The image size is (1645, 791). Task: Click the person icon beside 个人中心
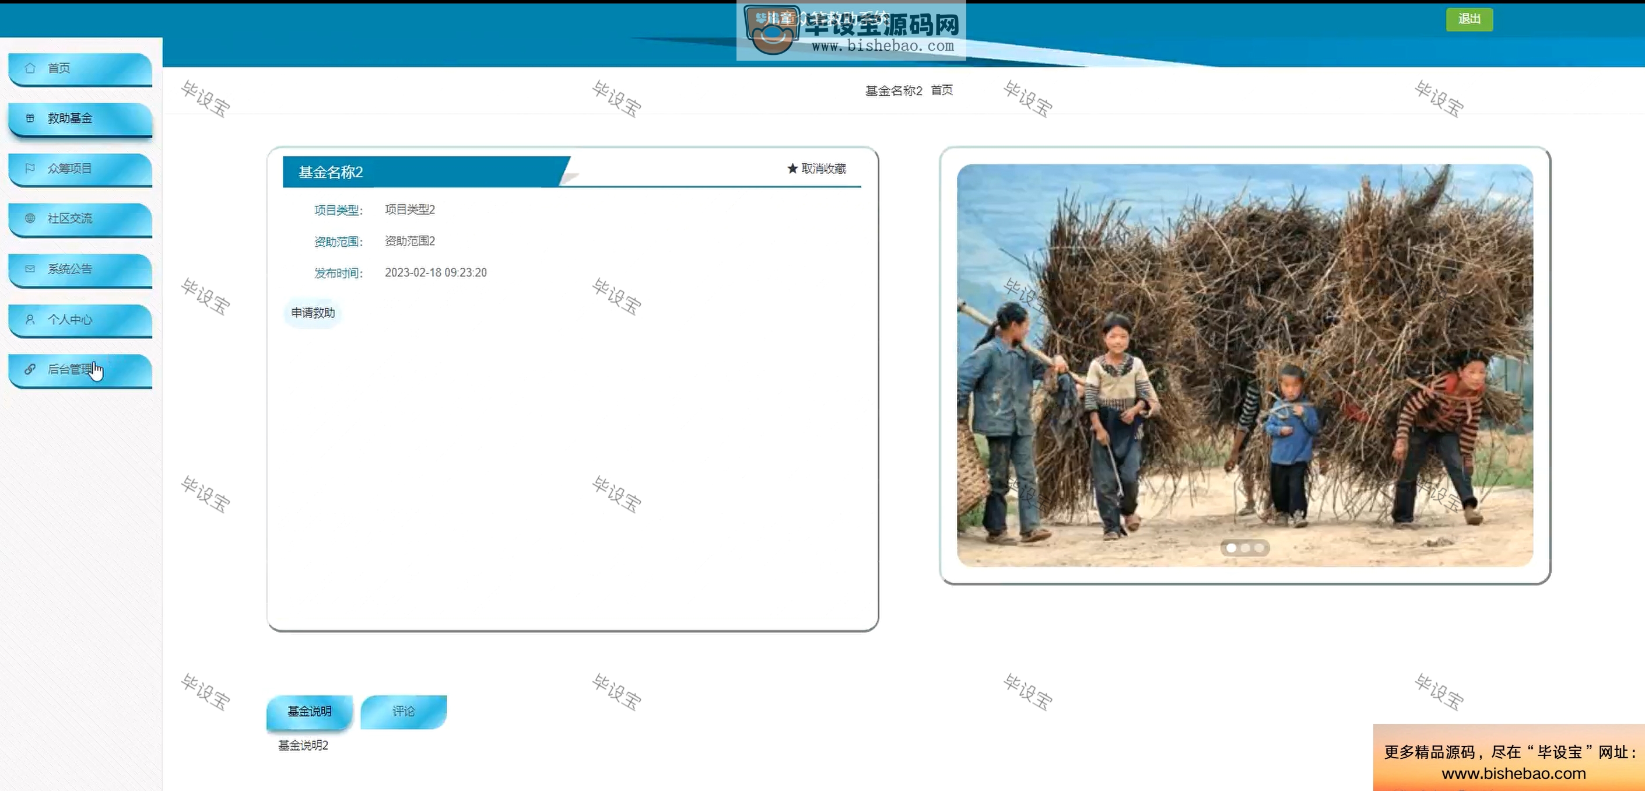click(x=30, y=319)
